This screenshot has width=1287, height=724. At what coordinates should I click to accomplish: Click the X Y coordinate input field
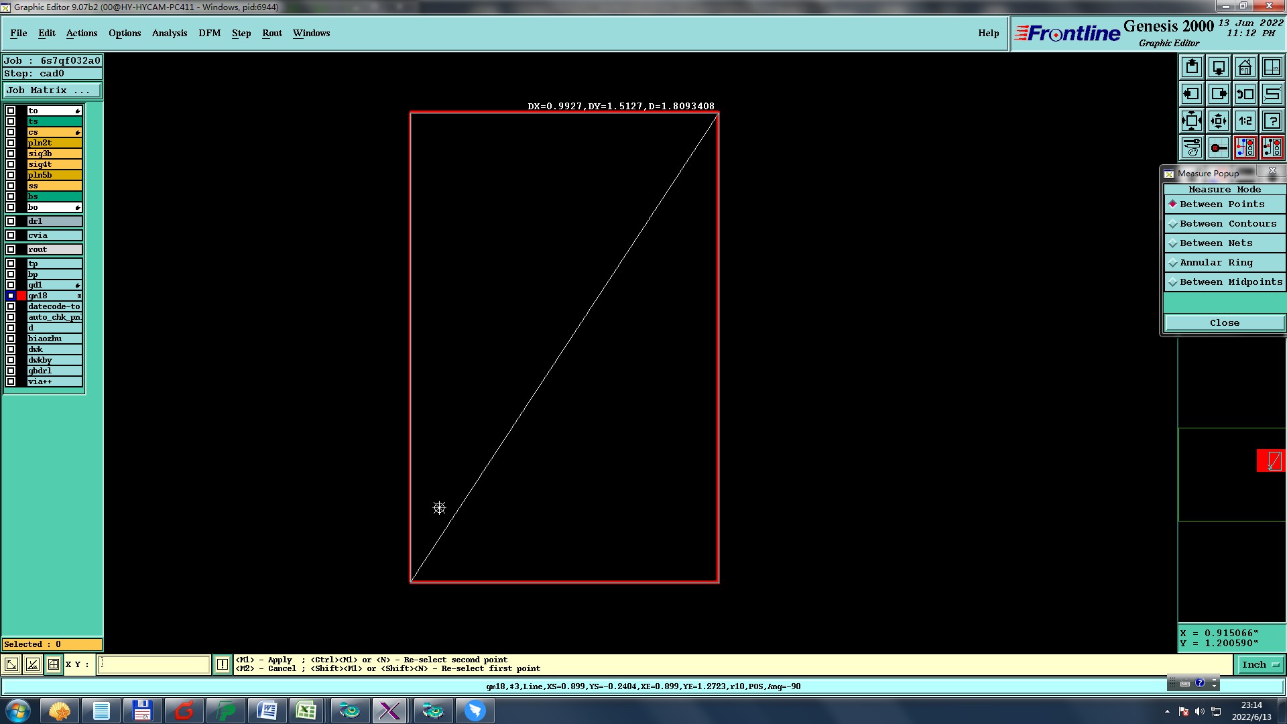(154, 664)
